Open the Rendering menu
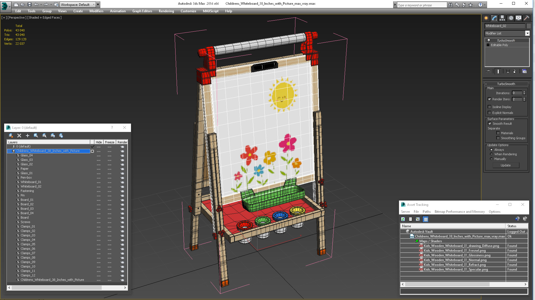This screenshot has height=300, width=535. 166,11
